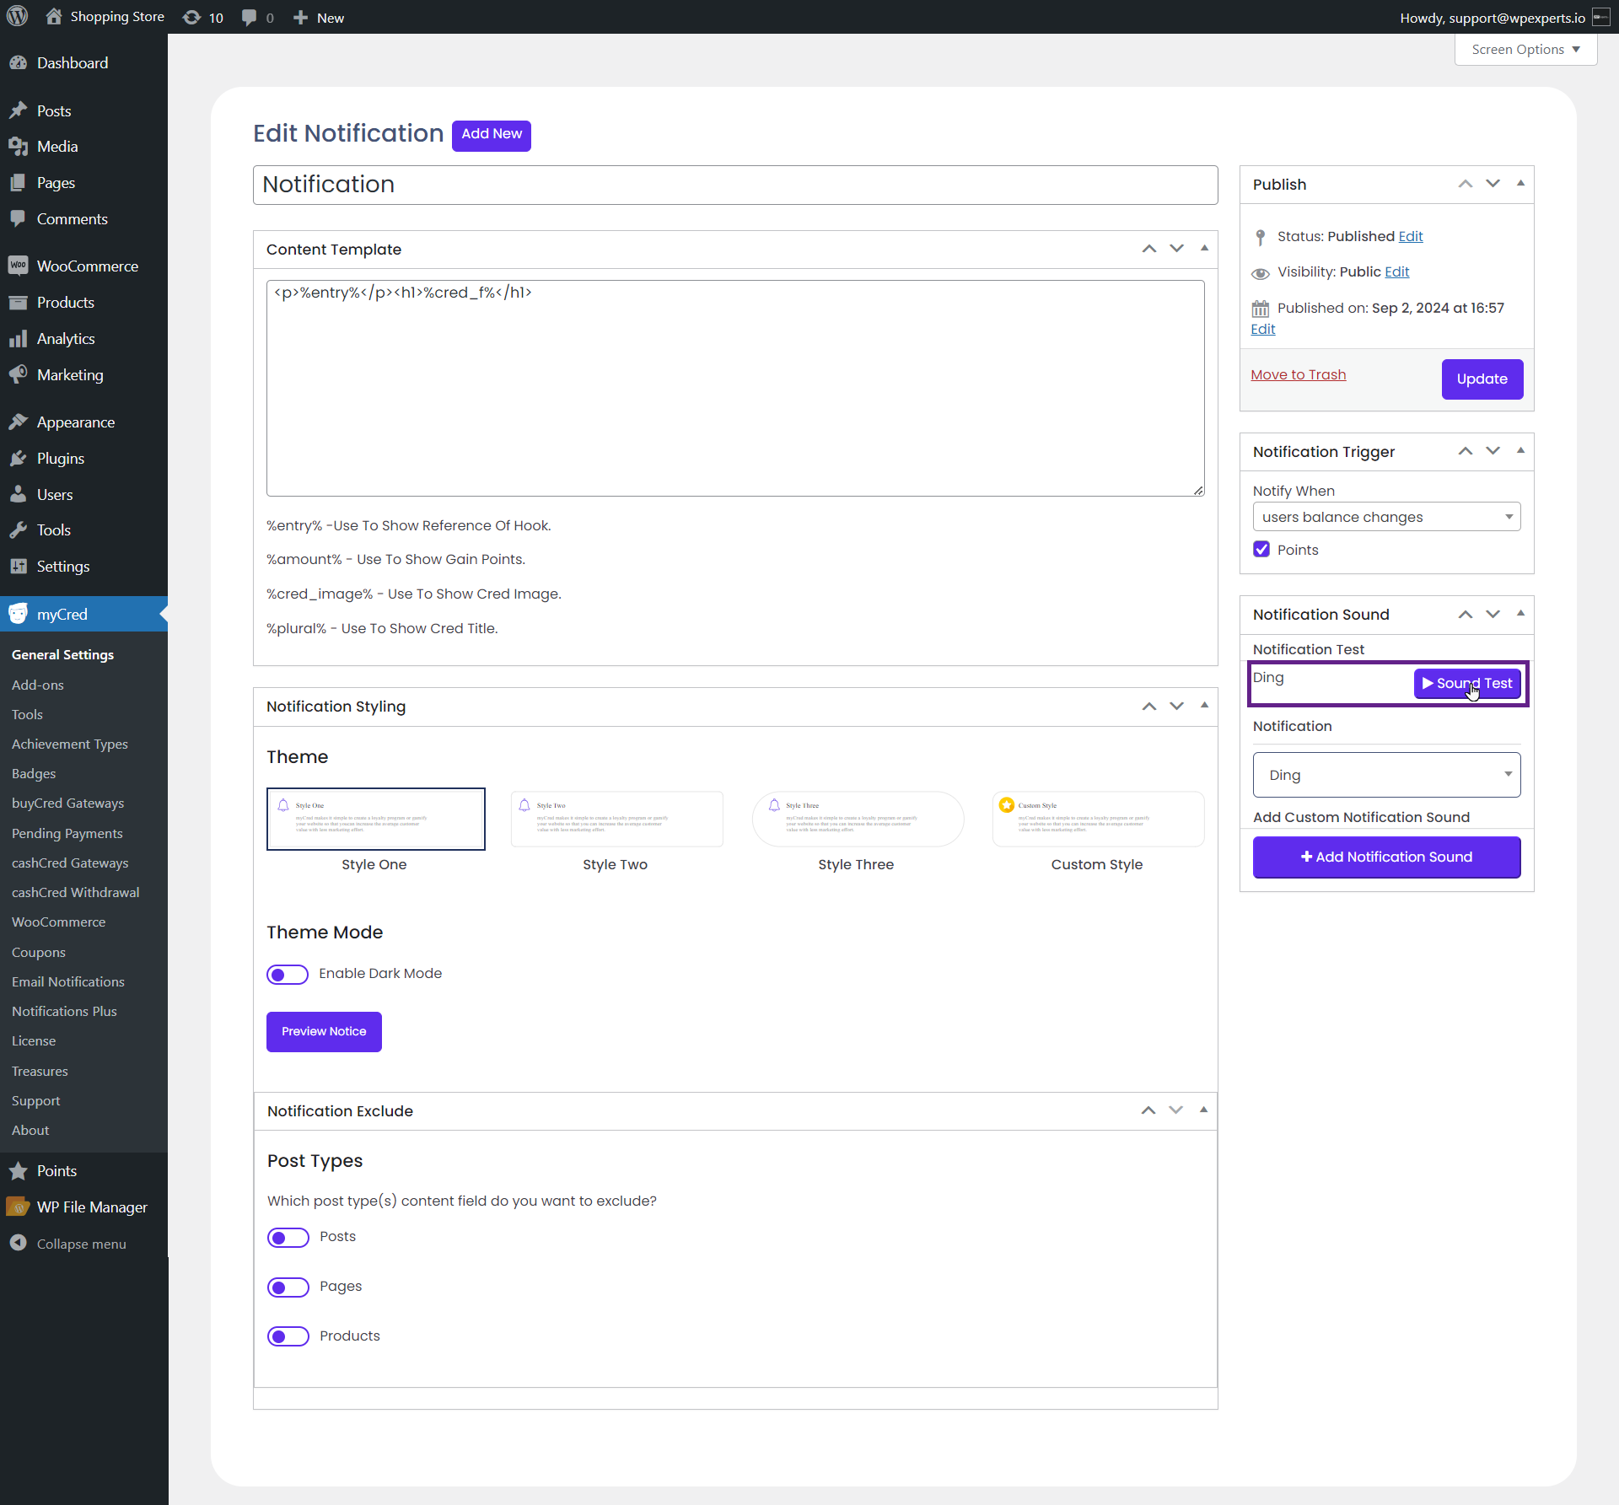This screenshot has width=1619, height=1505.
Task: Collapse the Content Template panel triangle
Action: click(1204, 248)
